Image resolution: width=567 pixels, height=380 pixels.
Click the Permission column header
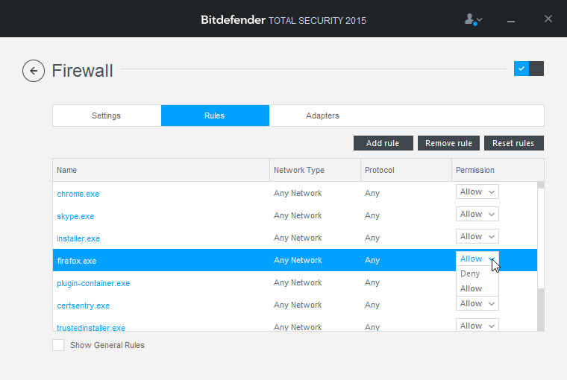click(x=498, y=170)
